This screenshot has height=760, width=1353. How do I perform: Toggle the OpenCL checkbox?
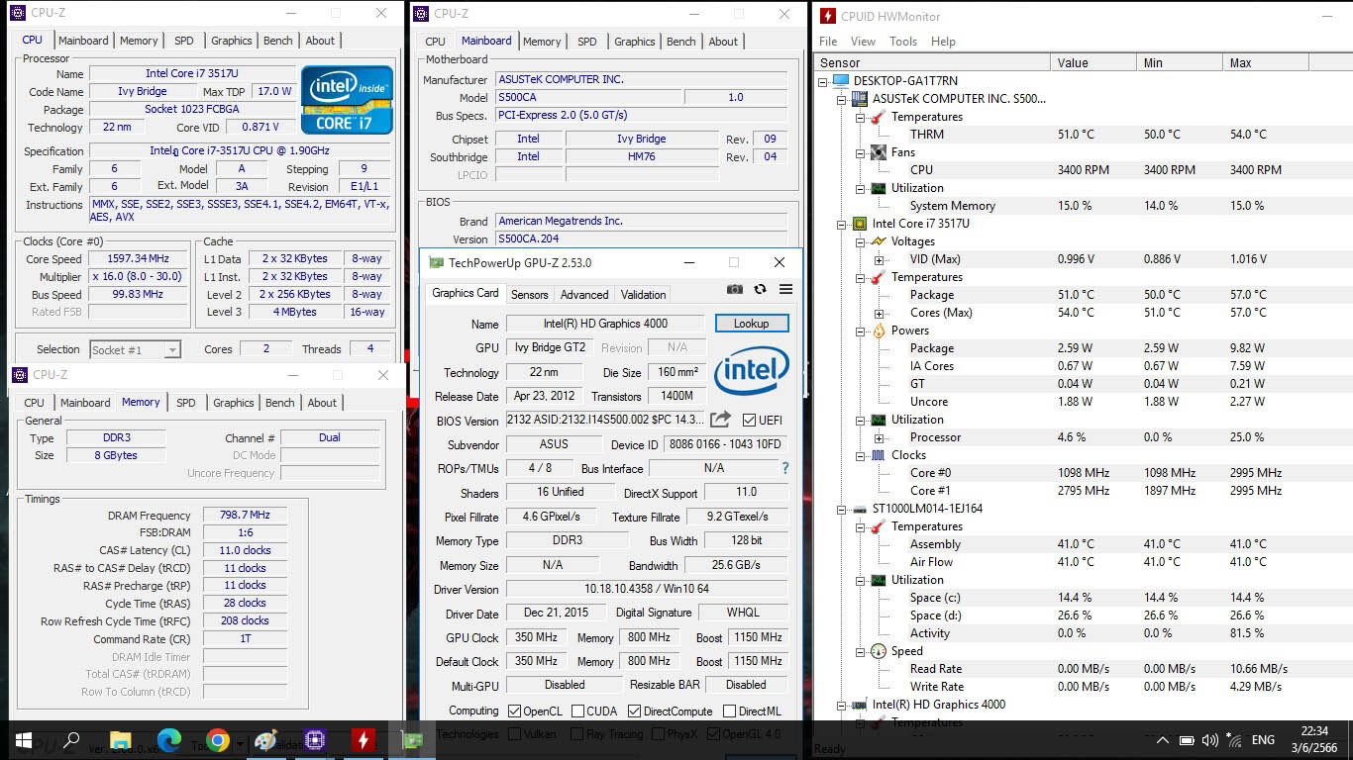pos(514,711)
